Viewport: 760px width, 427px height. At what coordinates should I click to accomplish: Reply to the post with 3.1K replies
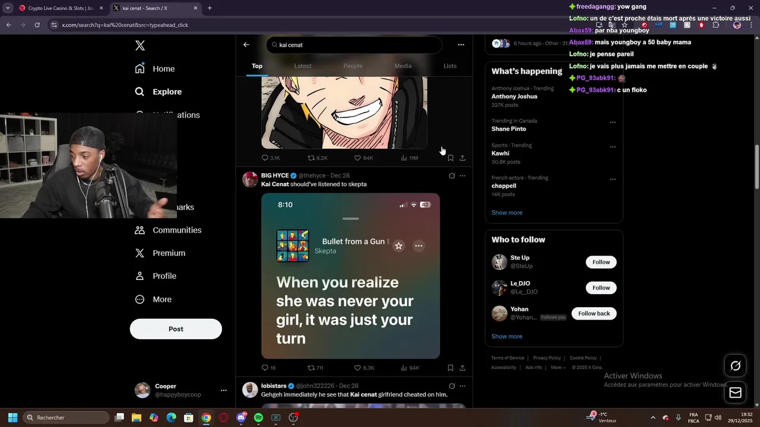point(271,158)
